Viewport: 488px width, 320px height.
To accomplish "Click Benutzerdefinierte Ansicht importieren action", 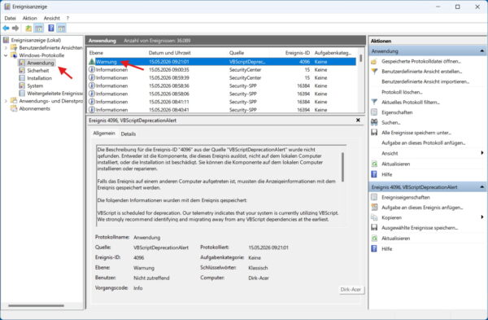I will [x=425, y=82].
